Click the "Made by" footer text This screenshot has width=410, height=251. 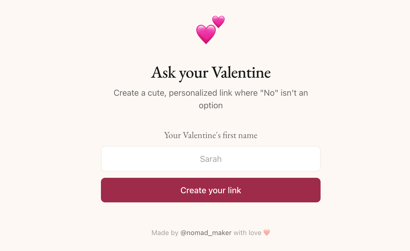click(x=165, y=233)
